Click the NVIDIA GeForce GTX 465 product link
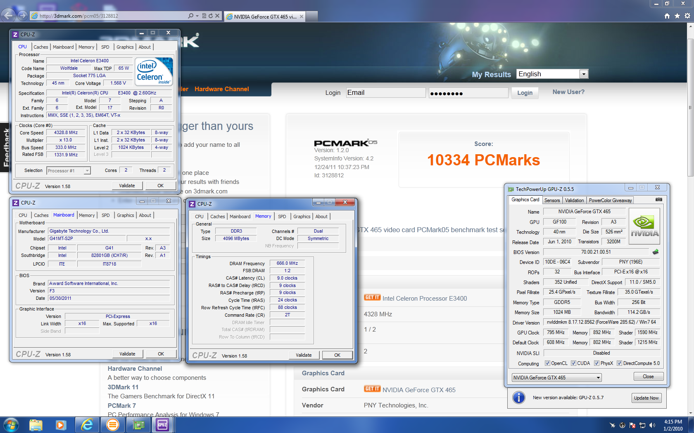Screen dimensions: 694x433 pos(419,390)
